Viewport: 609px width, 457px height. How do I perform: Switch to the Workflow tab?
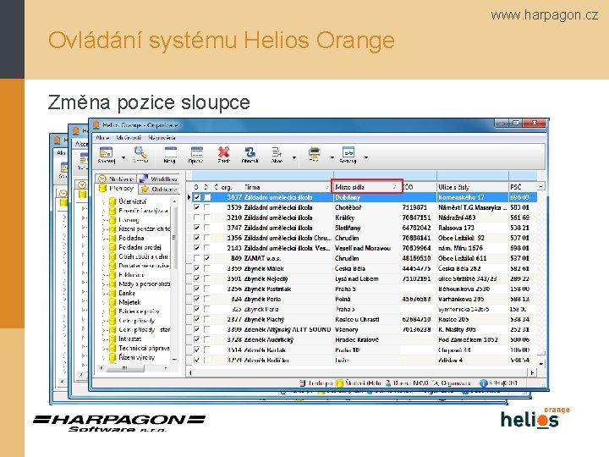click(159, 179)
